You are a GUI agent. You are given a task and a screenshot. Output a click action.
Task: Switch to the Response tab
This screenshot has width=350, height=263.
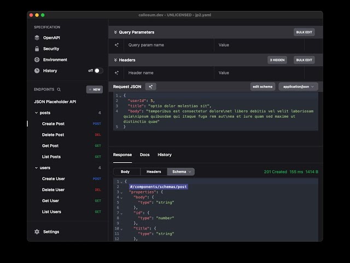click(x=122, y=155)
